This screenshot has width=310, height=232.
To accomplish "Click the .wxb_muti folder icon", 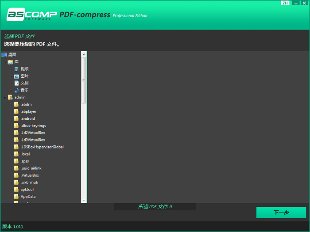I will (16, 183).
